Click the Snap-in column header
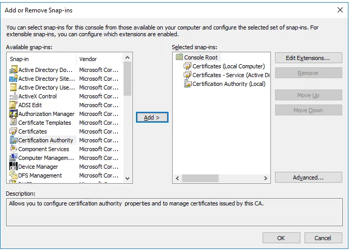The width and height of the screenshot is (350, 251). click(x=41, y=59)
